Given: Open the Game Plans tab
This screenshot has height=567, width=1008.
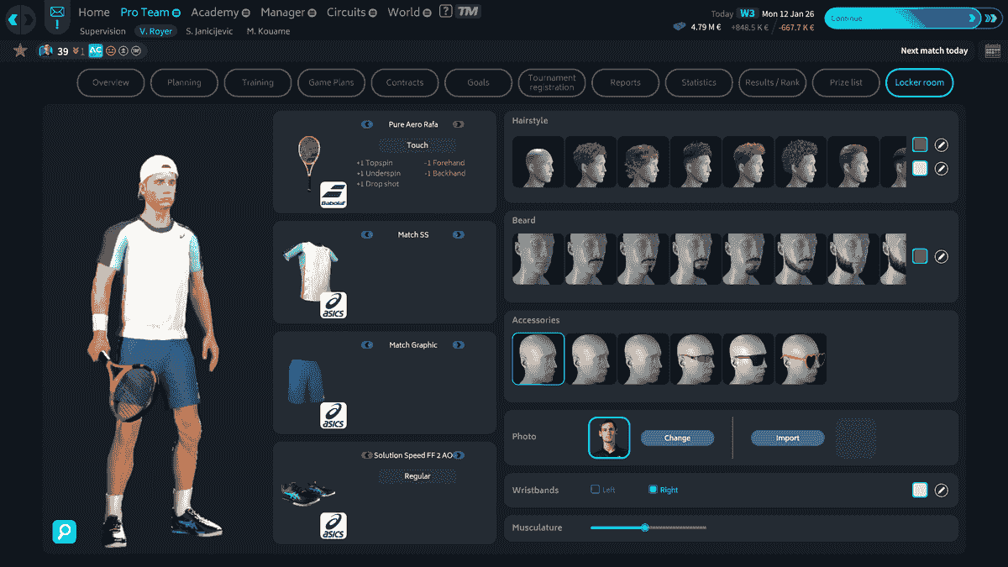Looking at the screenshot, I should pyautogui.click(x=331, y=82).
